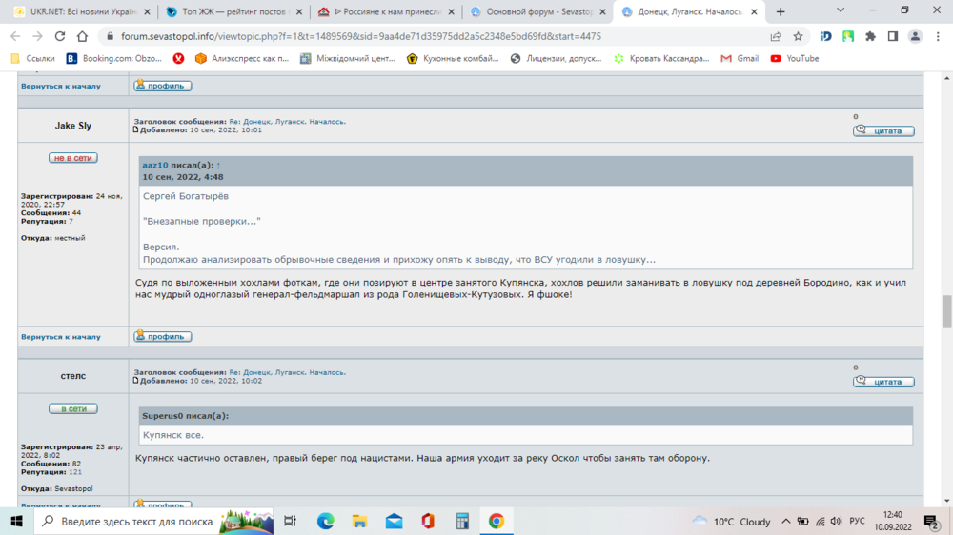This screenshot has width=953, height=535.
Task: Click Jake Sly's не в сети status badge
Action: tap(73, 158)
